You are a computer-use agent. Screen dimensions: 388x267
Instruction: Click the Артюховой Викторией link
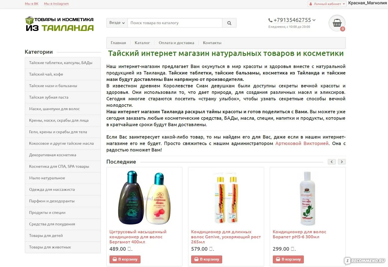pos(302,144)
